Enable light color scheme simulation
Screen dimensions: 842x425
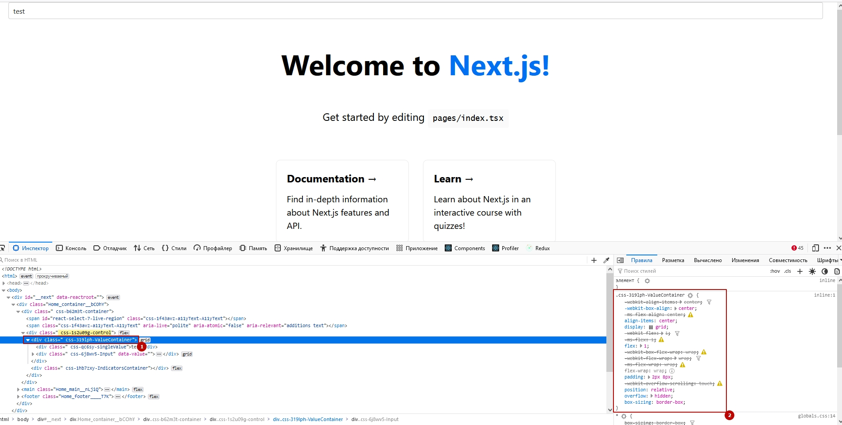[x=812, y=271]
